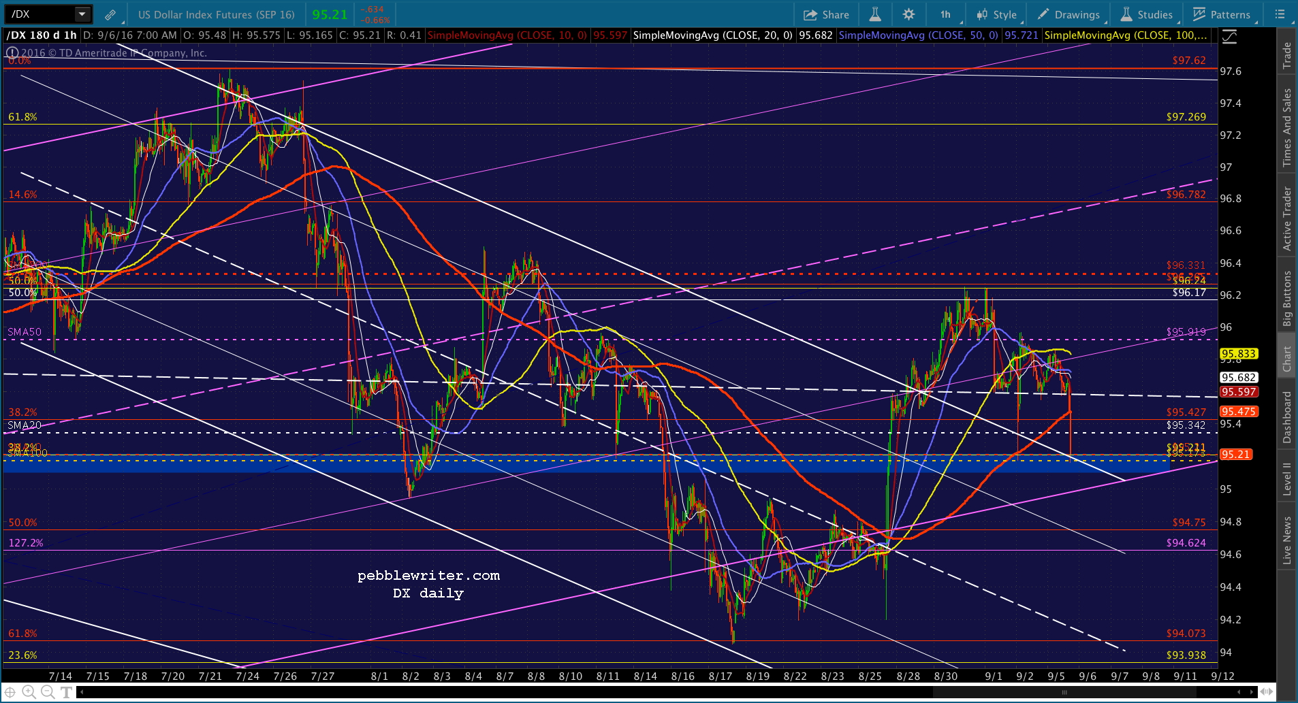The height and width of the screenshot is (703, 1298).
Task: Click the SimpleMovingAvg (CLOSE, 10, 0) label
Action: click(x=507, y=35)
